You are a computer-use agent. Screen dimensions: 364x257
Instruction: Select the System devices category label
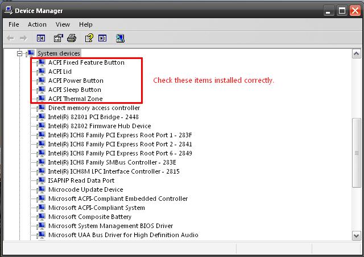(59, 53)
